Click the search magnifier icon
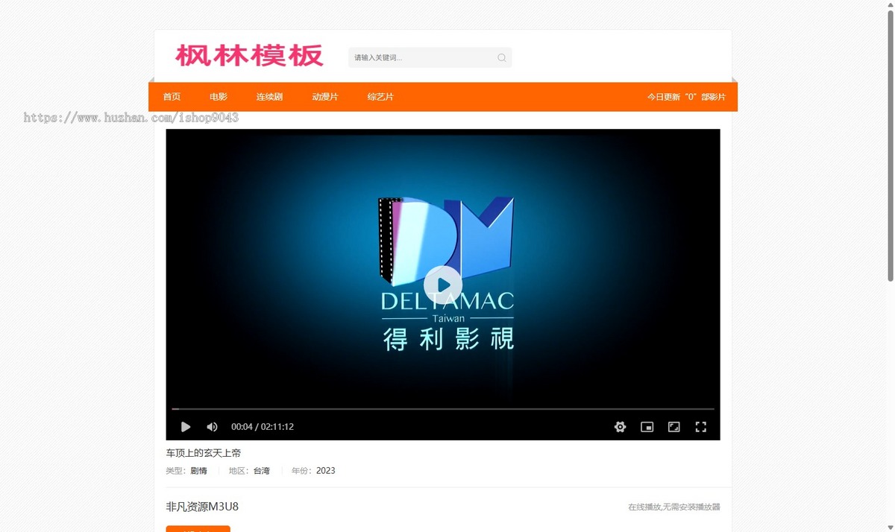The height and width of the screenshot is (532, 895). [x=501, y=57]
